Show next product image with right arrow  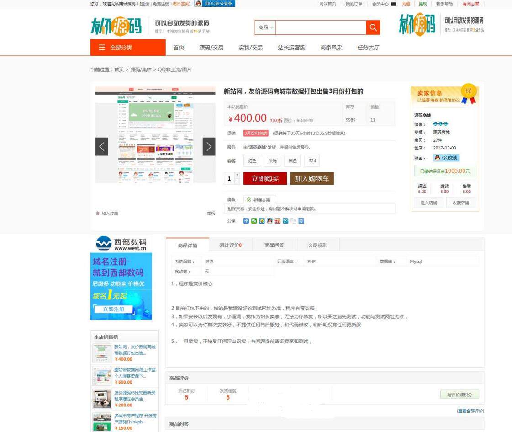pyautogui.click(x=209, y=146)
